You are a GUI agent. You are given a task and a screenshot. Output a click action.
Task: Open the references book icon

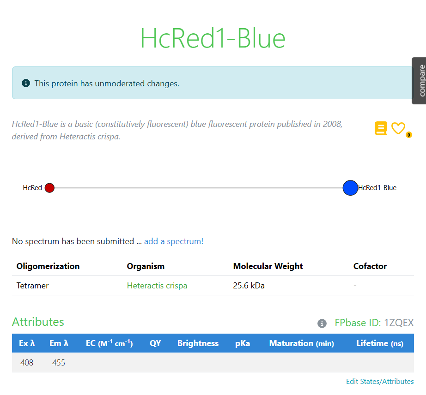coord(380,128)
